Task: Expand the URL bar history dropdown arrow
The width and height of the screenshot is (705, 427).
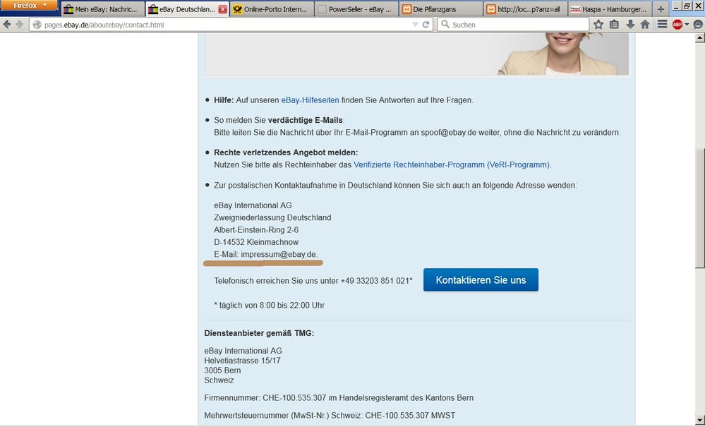Action: pyautogui.click(x=415, y=25)
